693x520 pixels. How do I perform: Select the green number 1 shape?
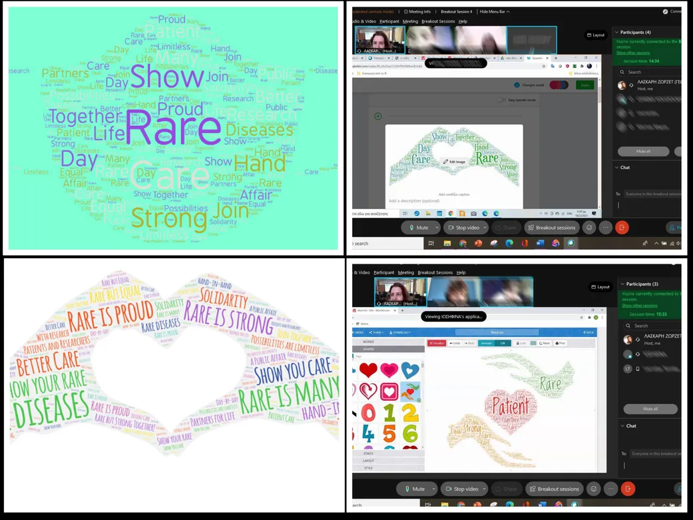pos(389,413)
